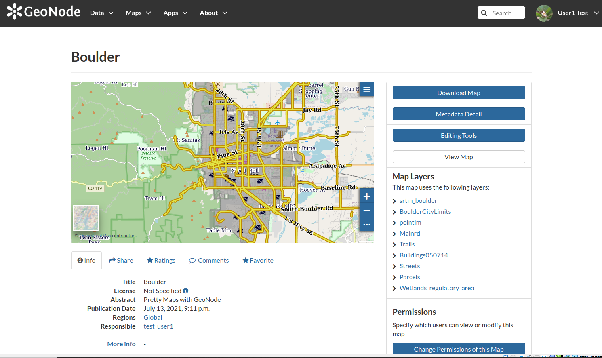Open the srtm_boulder layer link
Image resolution: width=602 pixels, height=358 pixels.
point(418,200)
